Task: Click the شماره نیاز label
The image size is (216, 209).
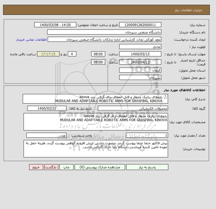Action: pyautogui.click(x=197, y=25)
